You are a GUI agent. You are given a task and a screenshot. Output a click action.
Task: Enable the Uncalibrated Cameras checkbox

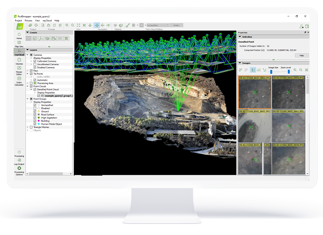point(35,64)
